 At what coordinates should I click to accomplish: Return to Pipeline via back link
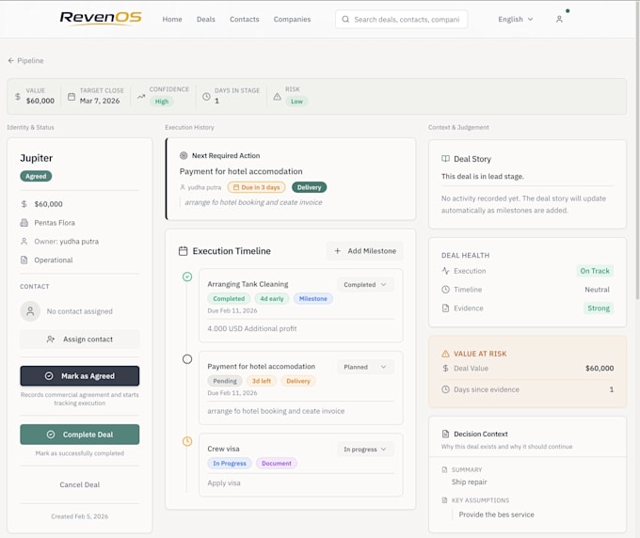coord(25,60)
